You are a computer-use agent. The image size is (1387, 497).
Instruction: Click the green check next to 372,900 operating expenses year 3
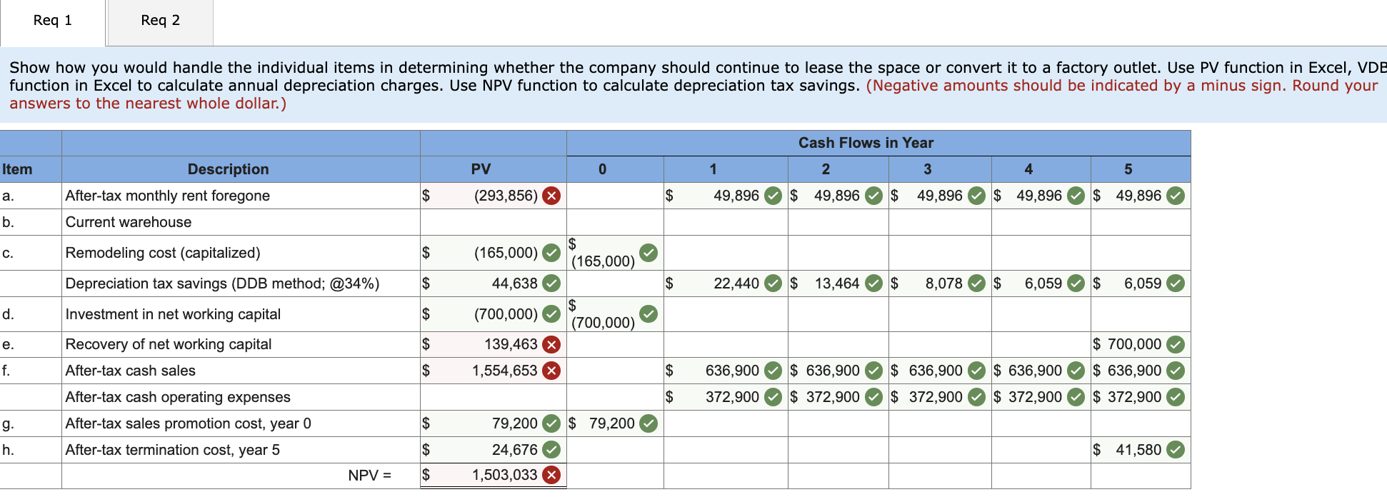pyautogui.click(x=974, y=397)
